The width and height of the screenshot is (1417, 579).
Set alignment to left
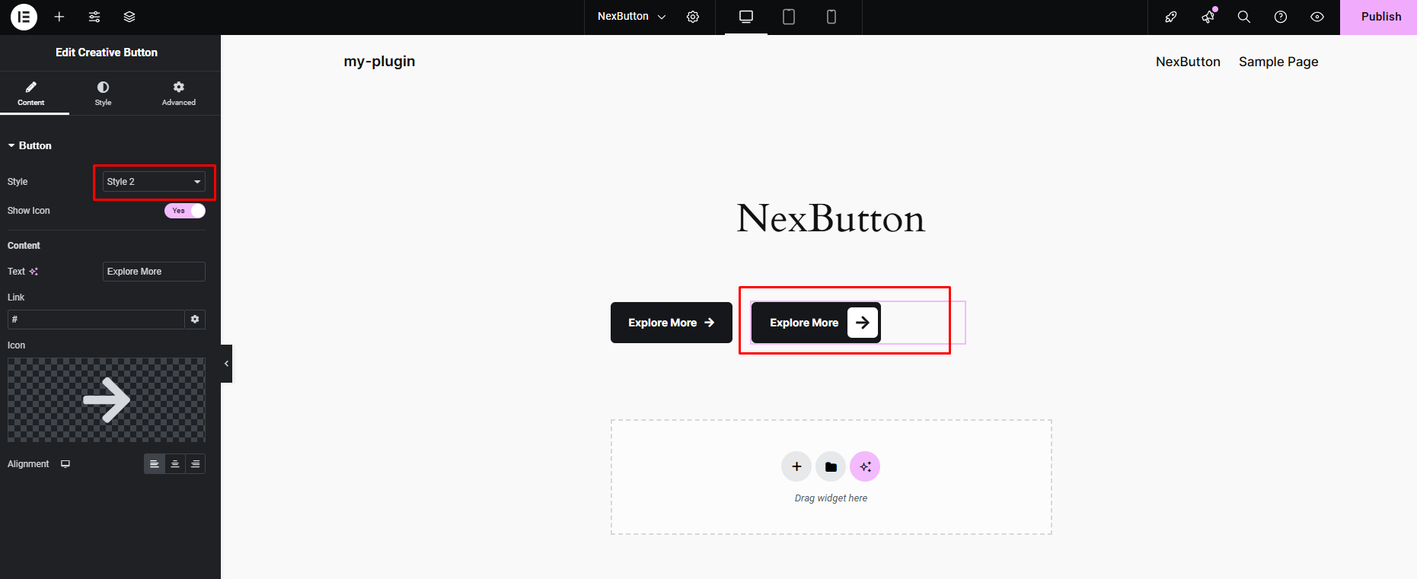pyautogui.click(x=155, y=464)
